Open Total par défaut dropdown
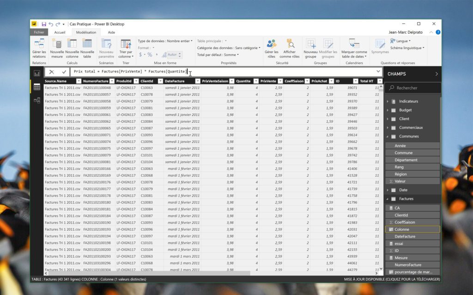The height and width of the screenshot is (295, 473). tap(218, 54)
